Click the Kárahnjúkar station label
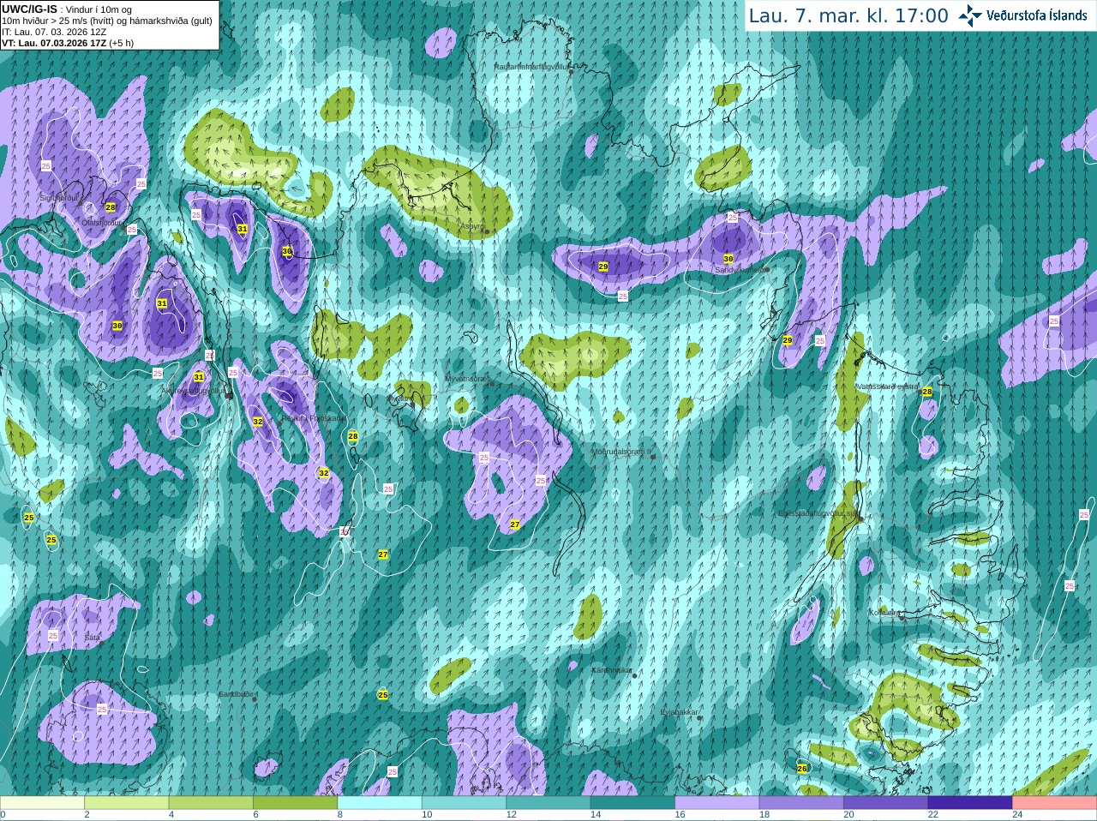This screenshot has width=1097, height=821. click(612, 670)
